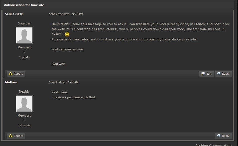Click the 'Stranger' rank title
Image resolution: width=238 pixels, height=146 pixels.
tap(24, 23)
